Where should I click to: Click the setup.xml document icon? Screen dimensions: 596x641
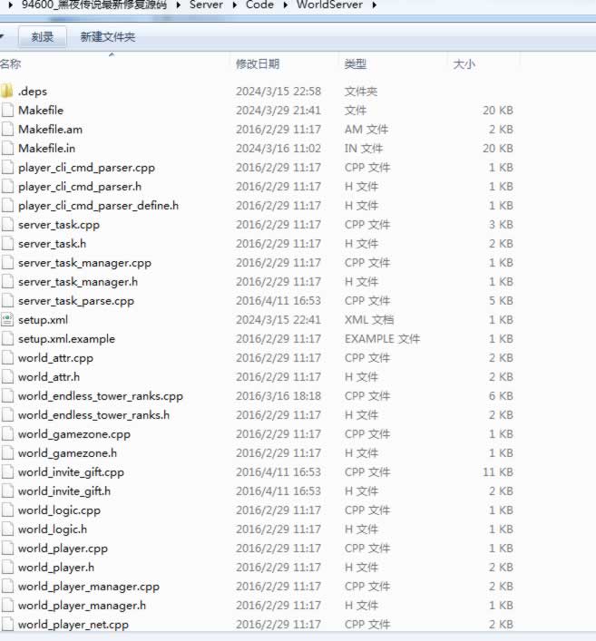(7, 320)
